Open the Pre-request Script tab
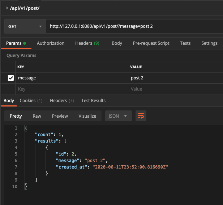The height and width of the screenshot is (205, 223). 151,43
